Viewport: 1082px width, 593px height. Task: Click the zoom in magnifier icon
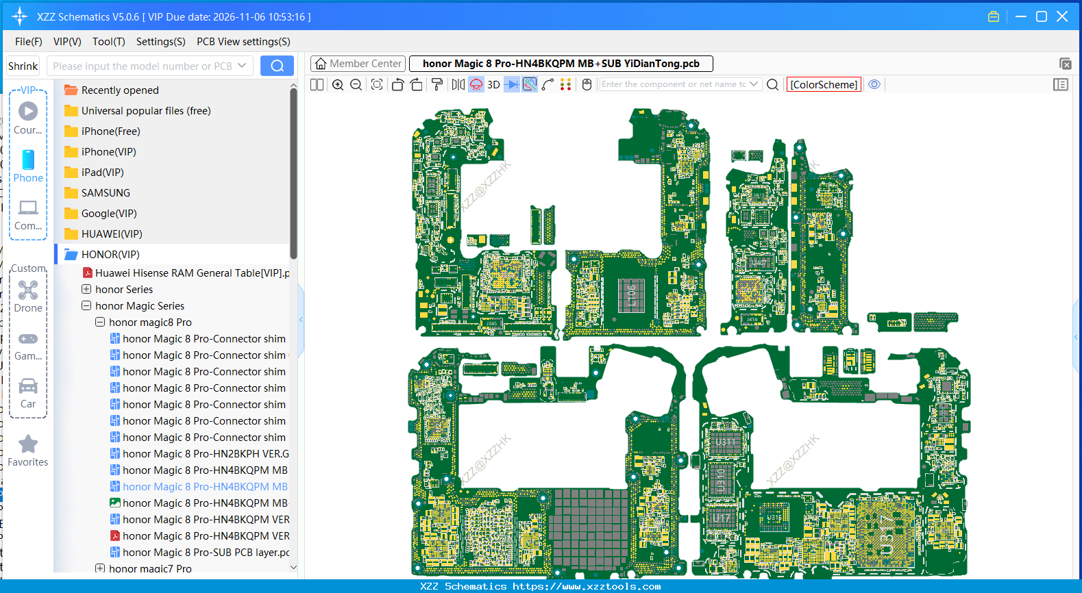pyautogui.click(x=338, y=85)
